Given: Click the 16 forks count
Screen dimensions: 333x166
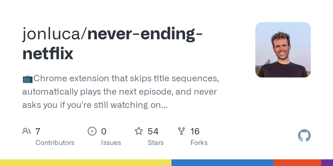Looking at the screenshot, I should pos(195,131).
